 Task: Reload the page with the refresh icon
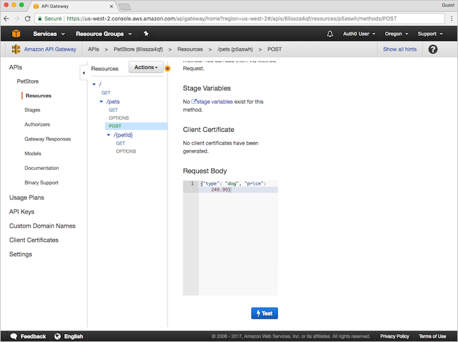point(27,18)
